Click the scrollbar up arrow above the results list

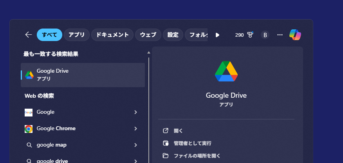pos(149,52)
